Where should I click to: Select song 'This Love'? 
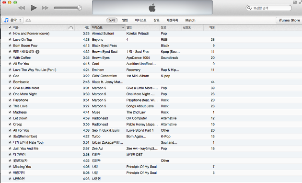(20, 106)
